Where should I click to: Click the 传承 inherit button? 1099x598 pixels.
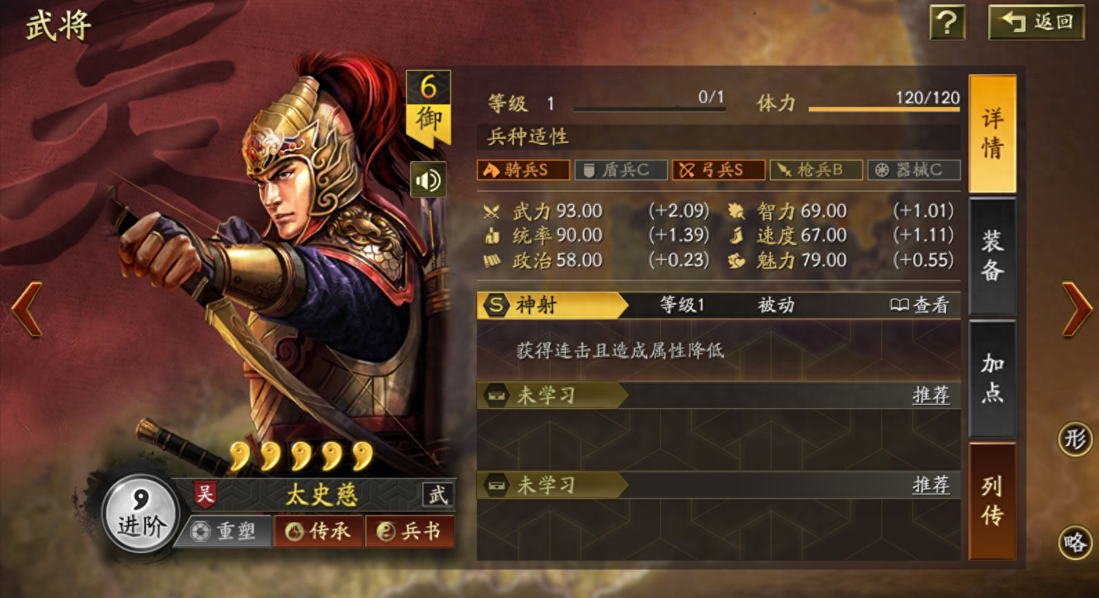click(319, 531)
